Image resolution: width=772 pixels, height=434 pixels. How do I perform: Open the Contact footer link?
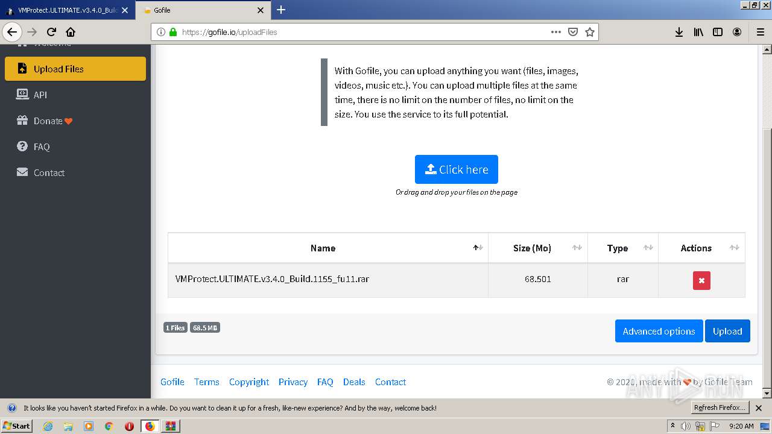pos(390,382)
